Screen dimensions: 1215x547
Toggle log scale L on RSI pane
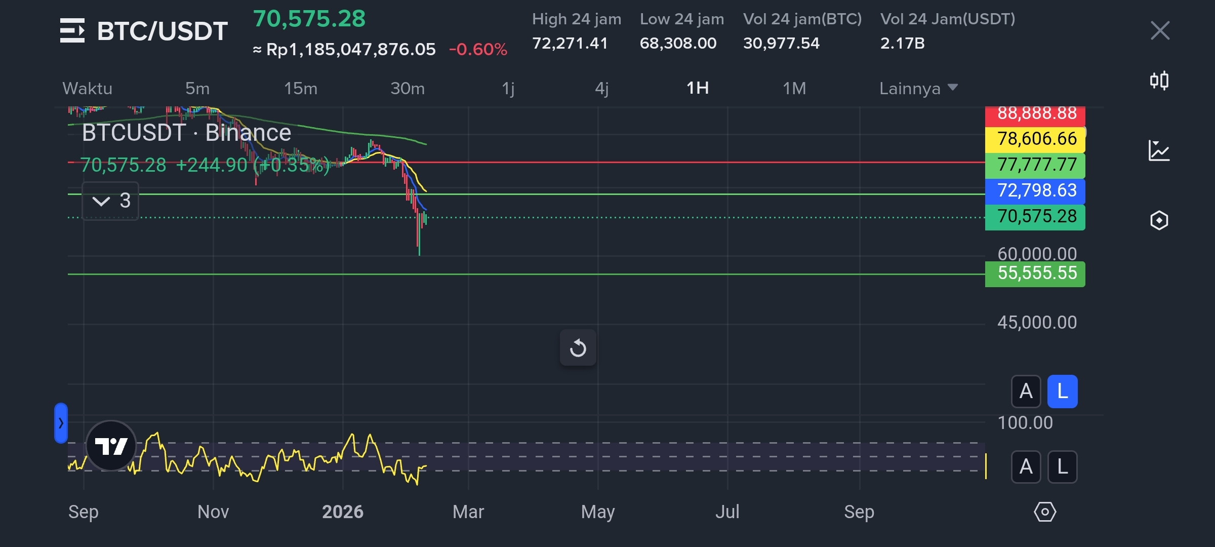[1063, 467]
